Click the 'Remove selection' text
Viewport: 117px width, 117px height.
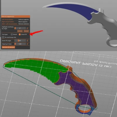24,24
